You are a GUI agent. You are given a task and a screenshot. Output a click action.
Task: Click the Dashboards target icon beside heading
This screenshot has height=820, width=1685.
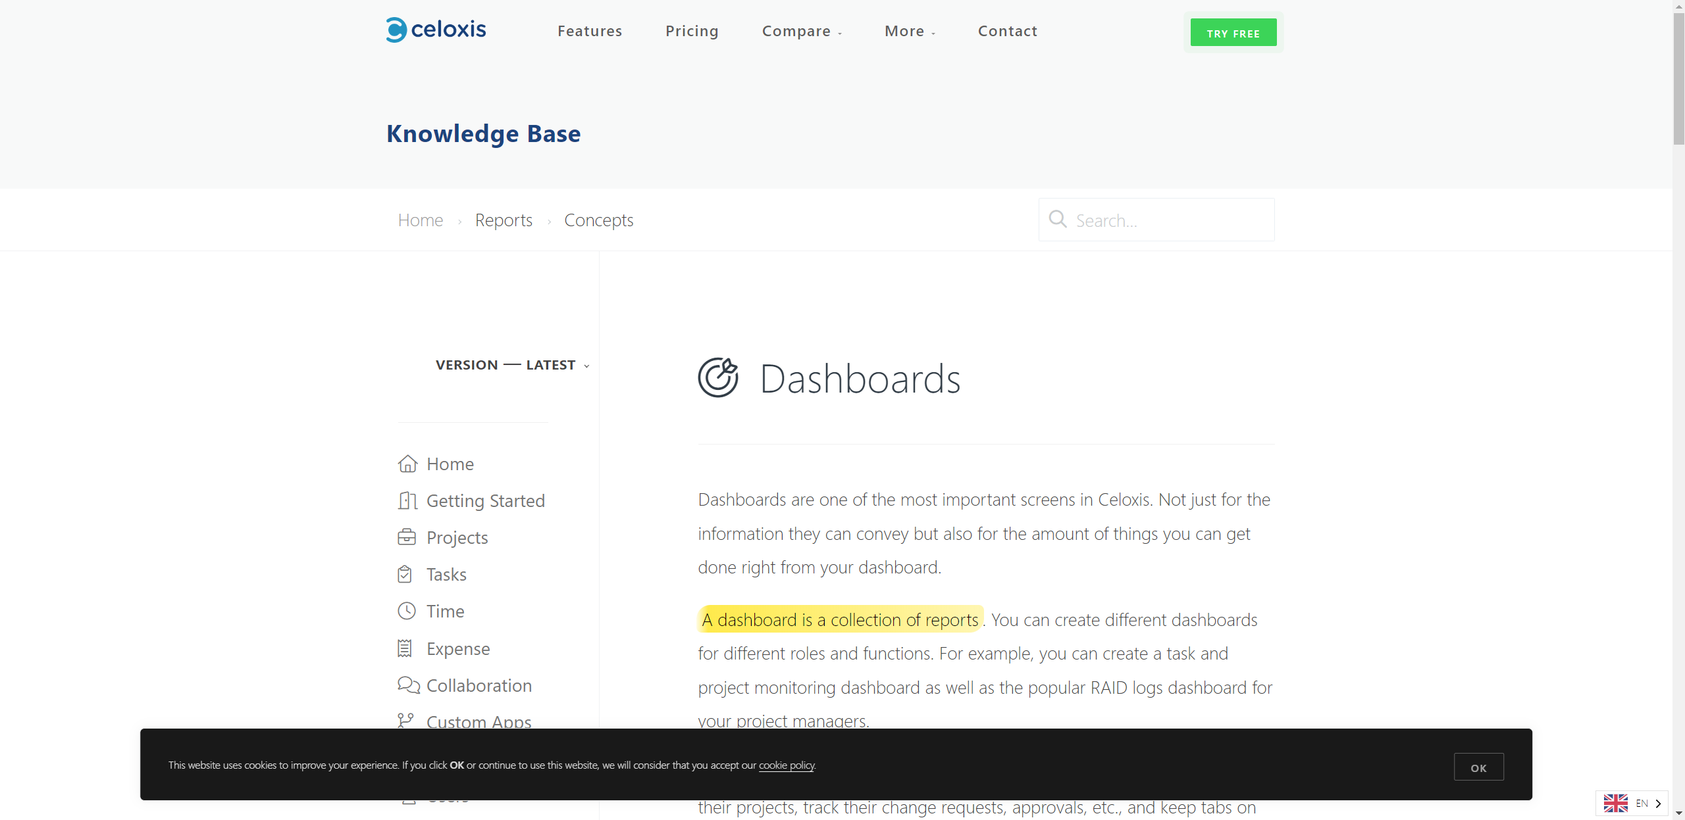[x=718, y=377]
